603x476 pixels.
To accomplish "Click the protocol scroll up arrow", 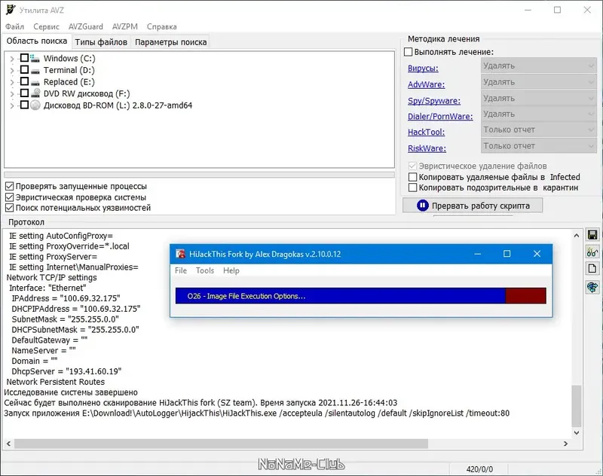I will pyautogui.click(x=576, y=236).
